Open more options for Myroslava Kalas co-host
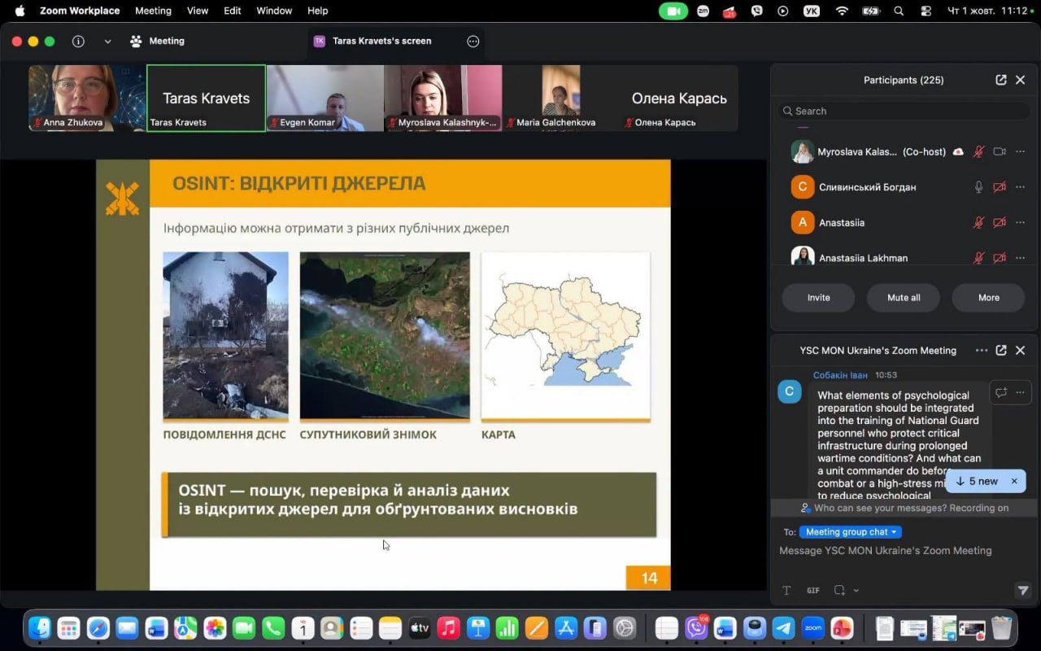 pos(1020,151)
